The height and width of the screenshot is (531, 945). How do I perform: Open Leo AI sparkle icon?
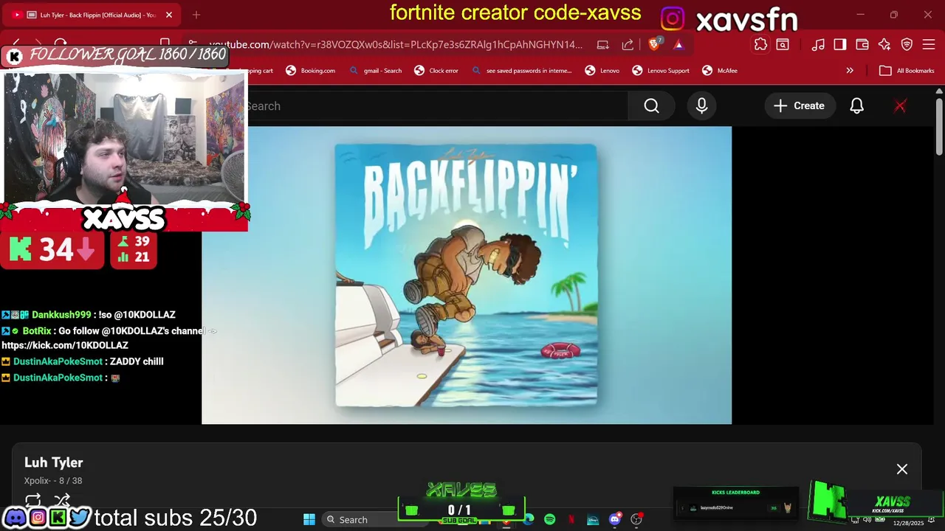pos(884,45)
